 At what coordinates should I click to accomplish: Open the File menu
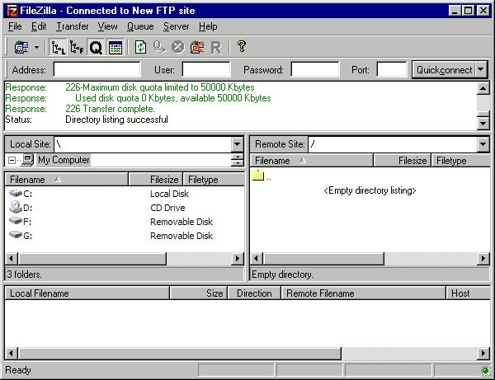coord(15,26)
